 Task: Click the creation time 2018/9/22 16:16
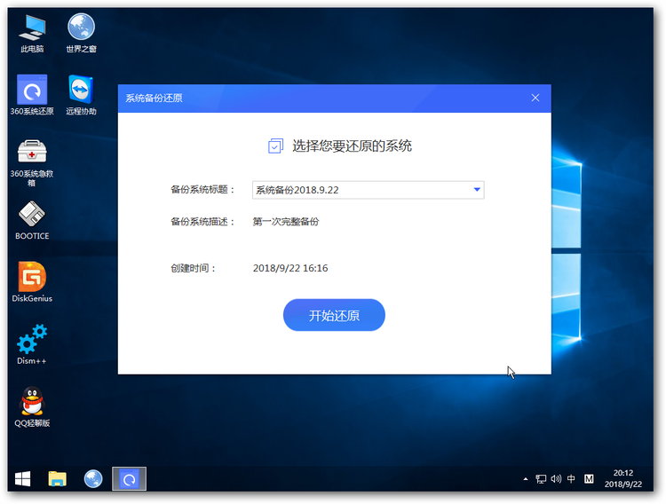click(x=290, y=268)
